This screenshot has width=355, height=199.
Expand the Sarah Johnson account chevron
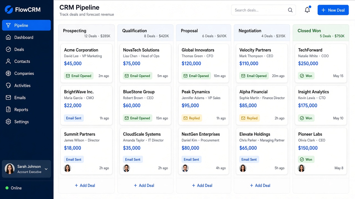point(46,169)
